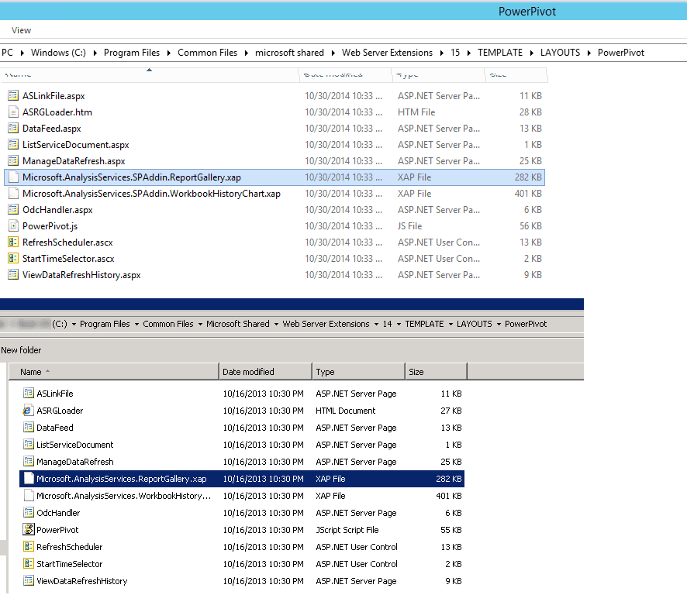Select file name OdcHandler in lower window
This screenshot has width=687, height=595.
58,513
